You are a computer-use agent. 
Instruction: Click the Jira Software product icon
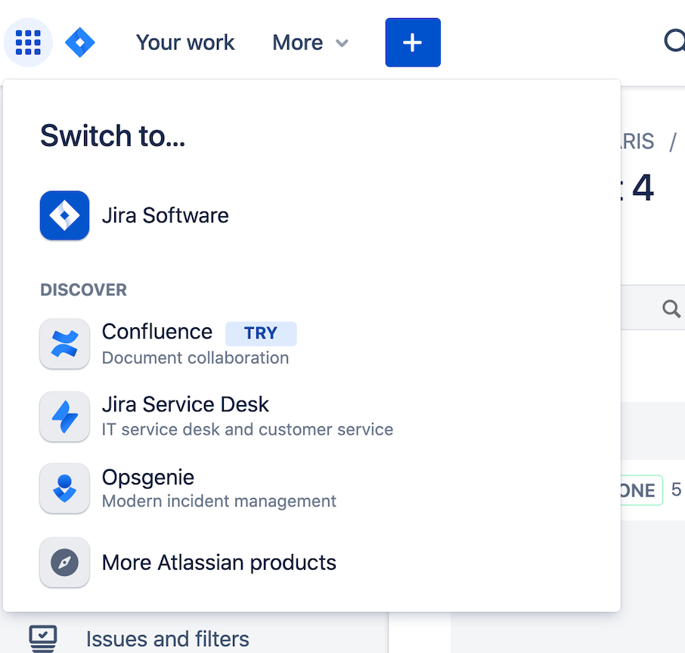point(65,215)
